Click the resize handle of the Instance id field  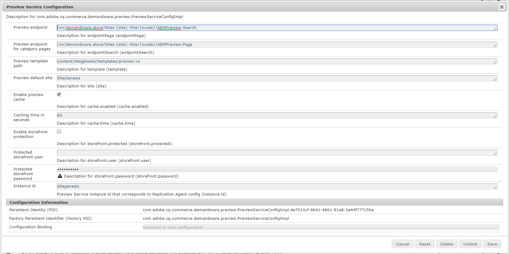495,187
